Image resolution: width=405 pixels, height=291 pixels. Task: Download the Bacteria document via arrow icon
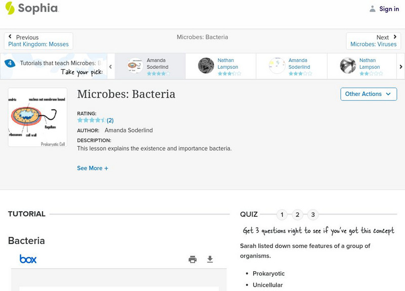[210, 259]
